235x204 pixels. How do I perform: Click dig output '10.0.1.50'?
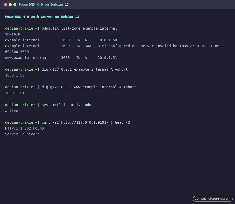pyautogui.click(x=15, y=75)
